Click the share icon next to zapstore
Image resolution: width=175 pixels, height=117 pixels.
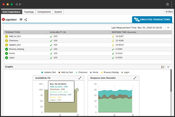tap(26, 20)
